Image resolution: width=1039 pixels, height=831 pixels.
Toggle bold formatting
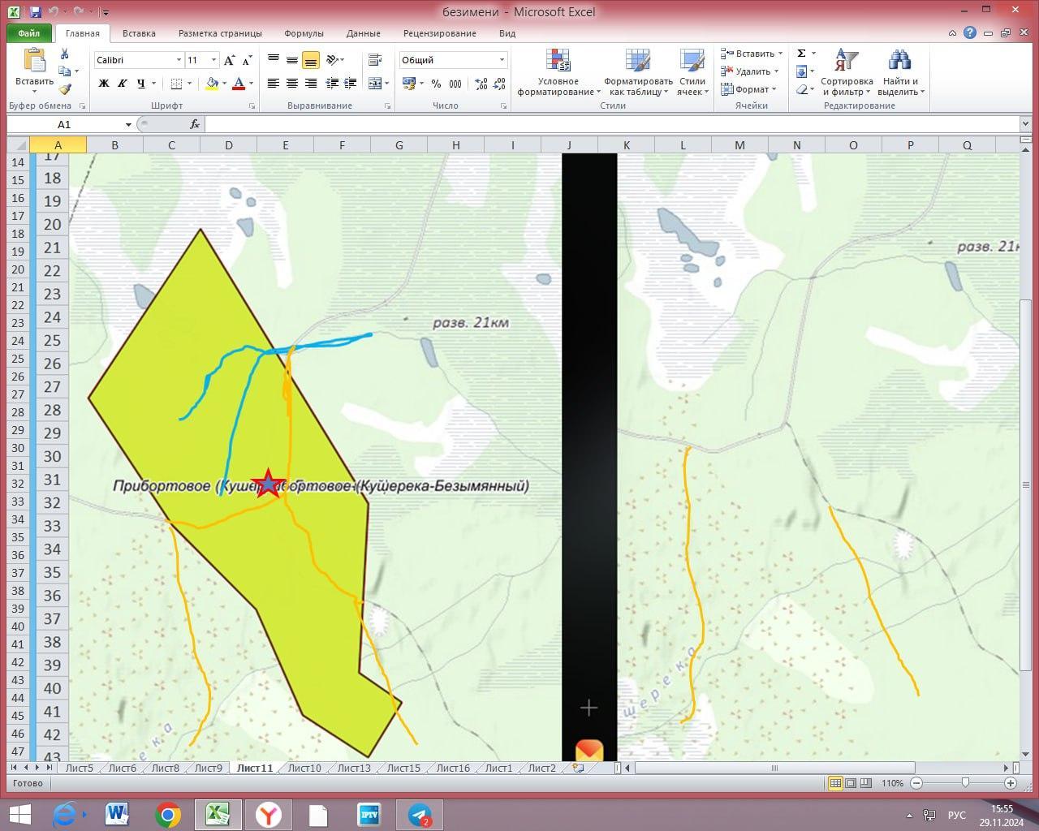pos(104,84)
